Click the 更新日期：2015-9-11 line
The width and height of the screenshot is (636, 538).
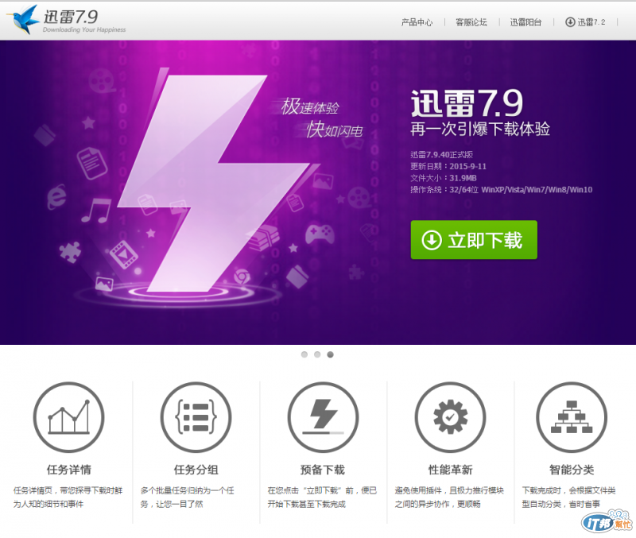click(448, 166)
